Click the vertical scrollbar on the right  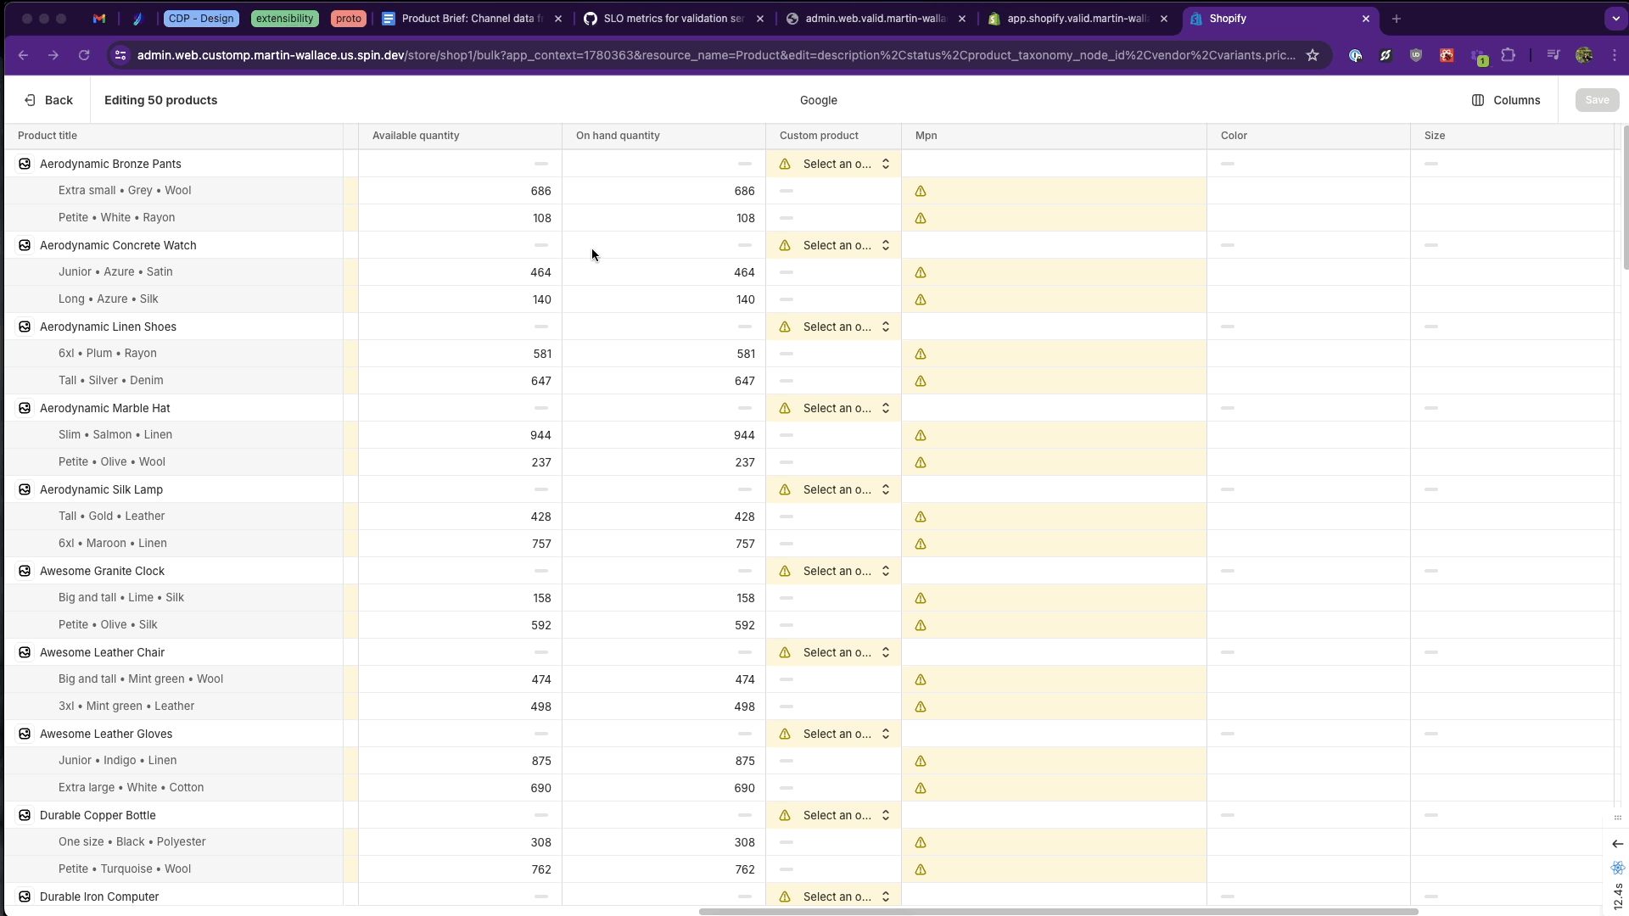pyautogui.click(x=1625, y=197)
